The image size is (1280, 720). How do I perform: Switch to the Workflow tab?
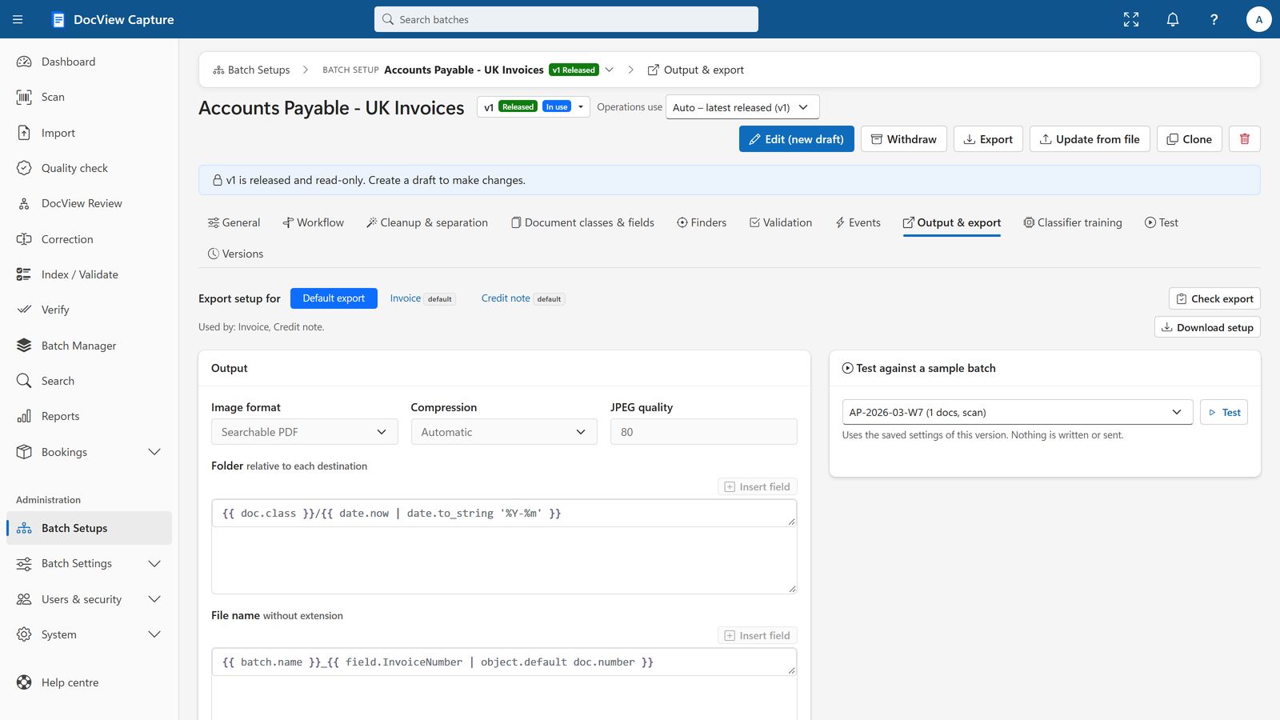[x=313, y=222]
